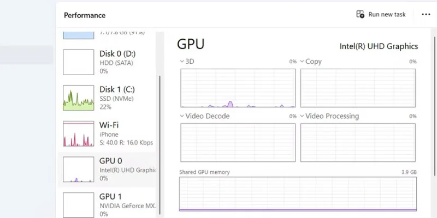Open the Video Decode engine dropdown

pos(182,116)
